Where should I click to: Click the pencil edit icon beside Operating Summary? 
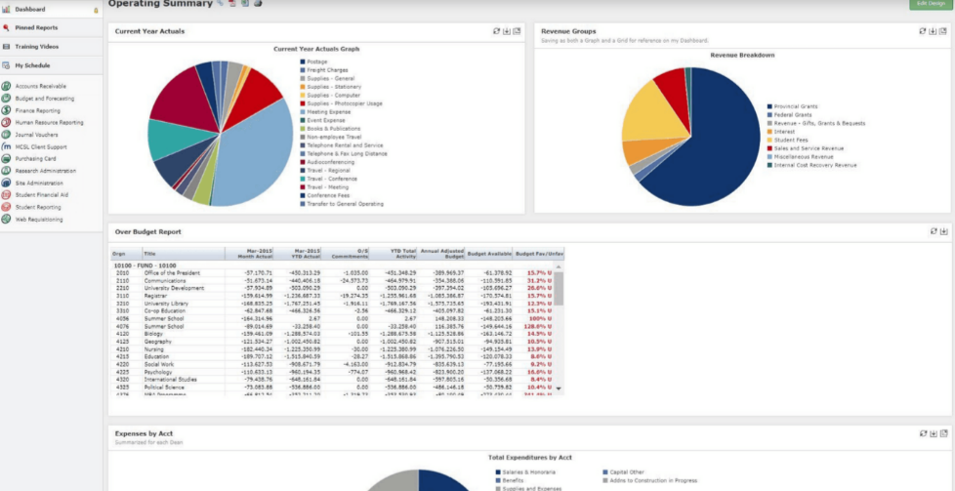(x=221, y=4)
